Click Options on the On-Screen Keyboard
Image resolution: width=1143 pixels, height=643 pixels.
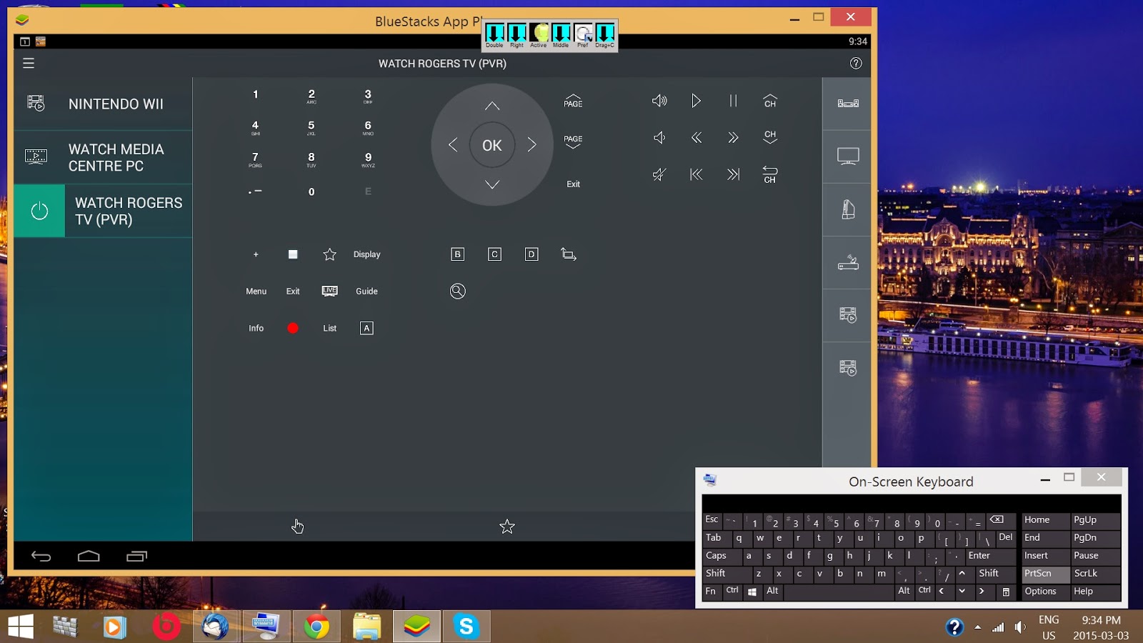[x=1045, y=592]
